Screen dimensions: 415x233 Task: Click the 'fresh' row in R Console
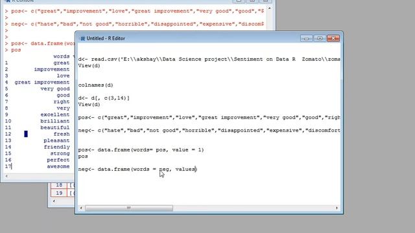point(38,134)
